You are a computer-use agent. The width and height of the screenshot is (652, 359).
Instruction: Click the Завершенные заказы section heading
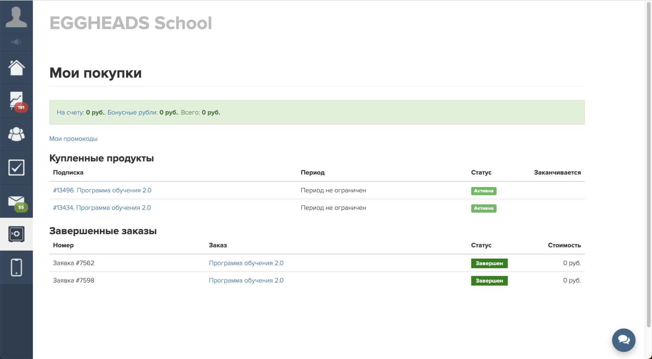point(103,231)
